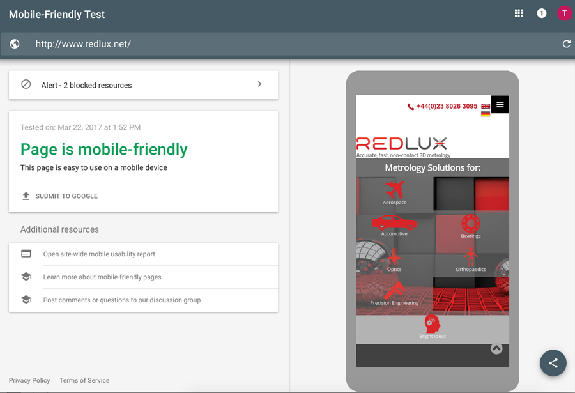The image size is (575, 393).
Task: Click the Metrology Solutions for: heading
Action: point(433,167)
